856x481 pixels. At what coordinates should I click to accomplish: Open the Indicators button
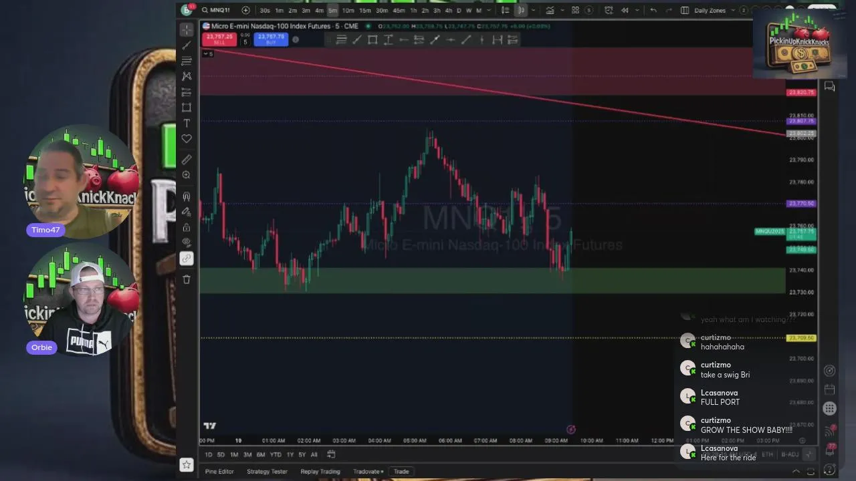[550, 10]
